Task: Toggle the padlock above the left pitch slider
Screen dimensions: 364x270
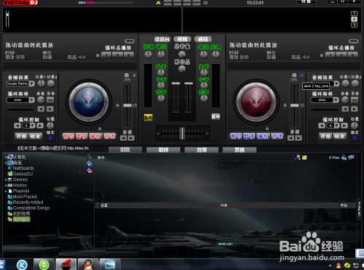Action: point(134,75)
